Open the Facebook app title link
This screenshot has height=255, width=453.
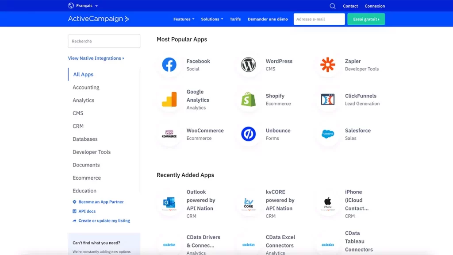198,61
